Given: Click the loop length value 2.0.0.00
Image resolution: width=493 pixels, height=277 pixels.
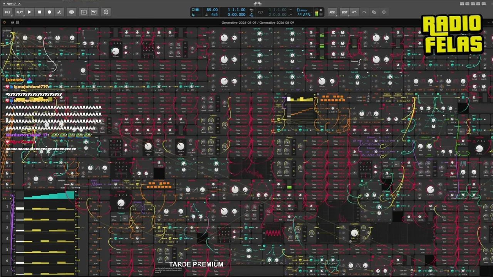Looking at the screenshot, I should [x=277, y=15].
